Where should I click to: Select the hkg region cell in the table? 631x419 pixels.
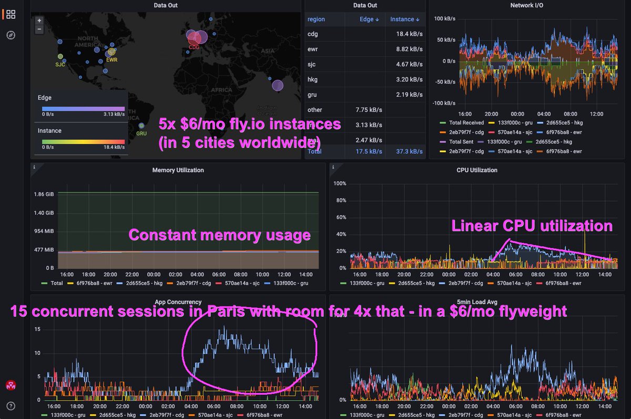click(x=324, y=79)
